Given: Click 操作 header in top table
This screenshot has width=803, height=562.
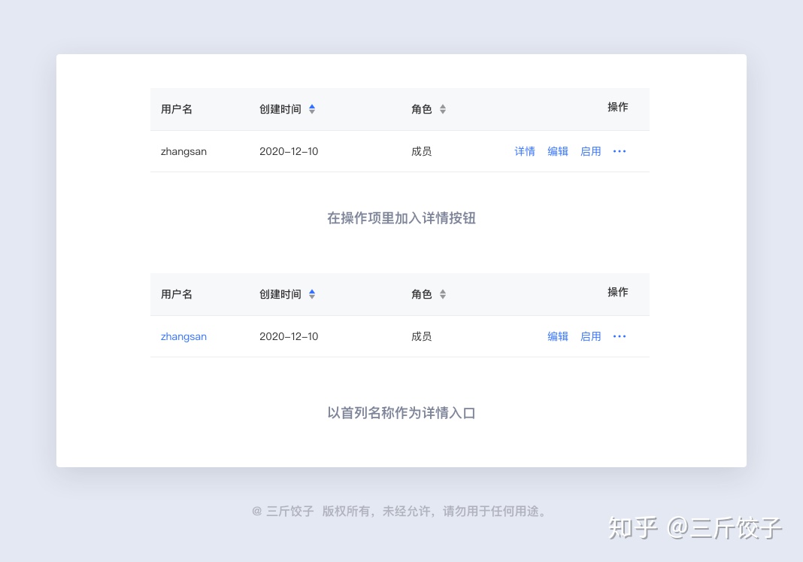Looking at the screenshot, I should pos(617,107).
